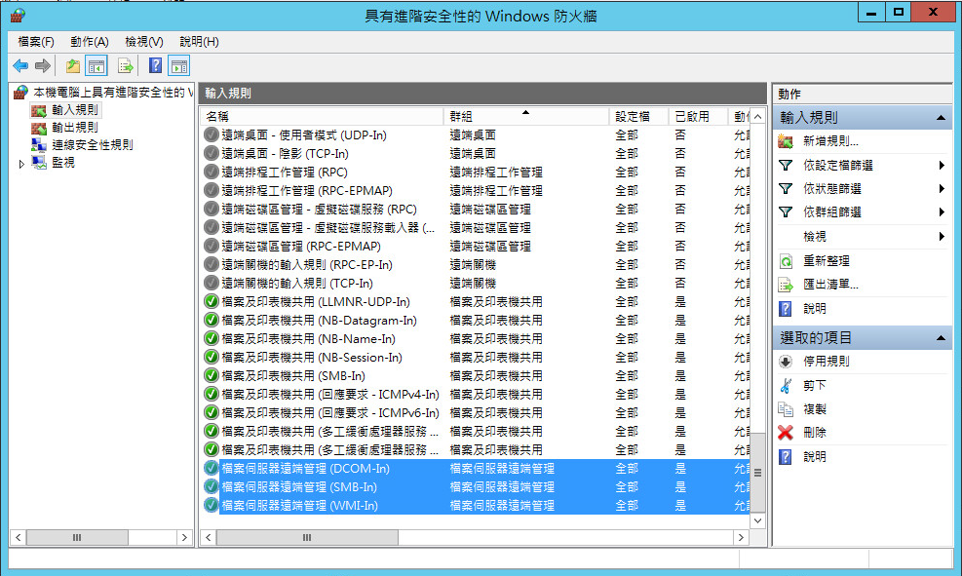The image size is (962, 576).
Task: Click the 連線安全性規則 tree icon
Action: [x=39, y=145]
